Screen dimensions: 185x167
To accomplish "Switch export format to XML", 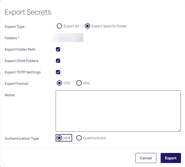I will click(x=79, y=83).
